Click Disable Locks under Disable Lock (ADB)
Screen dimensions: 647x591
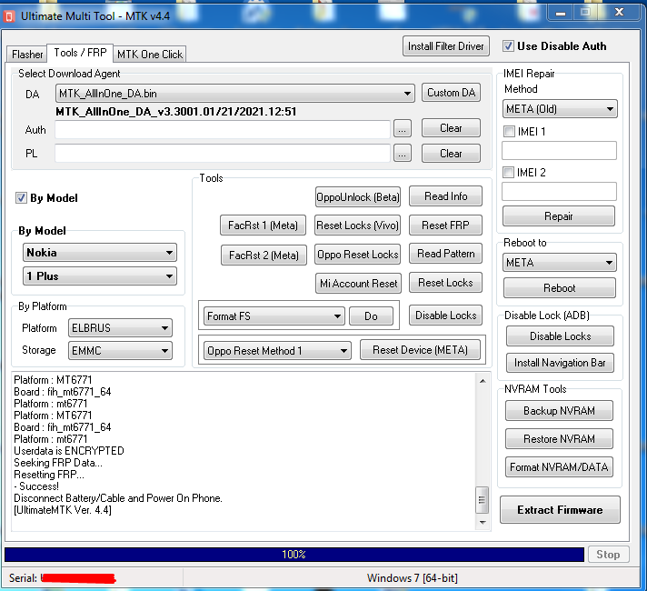(x=560, y=336)
